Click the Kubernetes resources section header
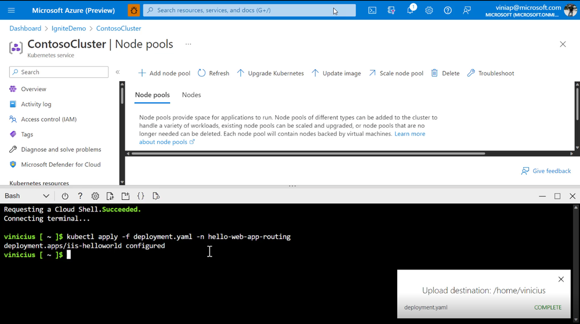580x324 pixels. (x=39, y=183)
